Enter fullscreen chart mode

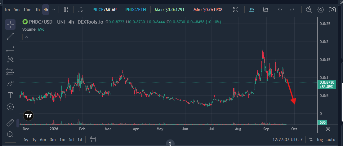(x=236, y=10)
